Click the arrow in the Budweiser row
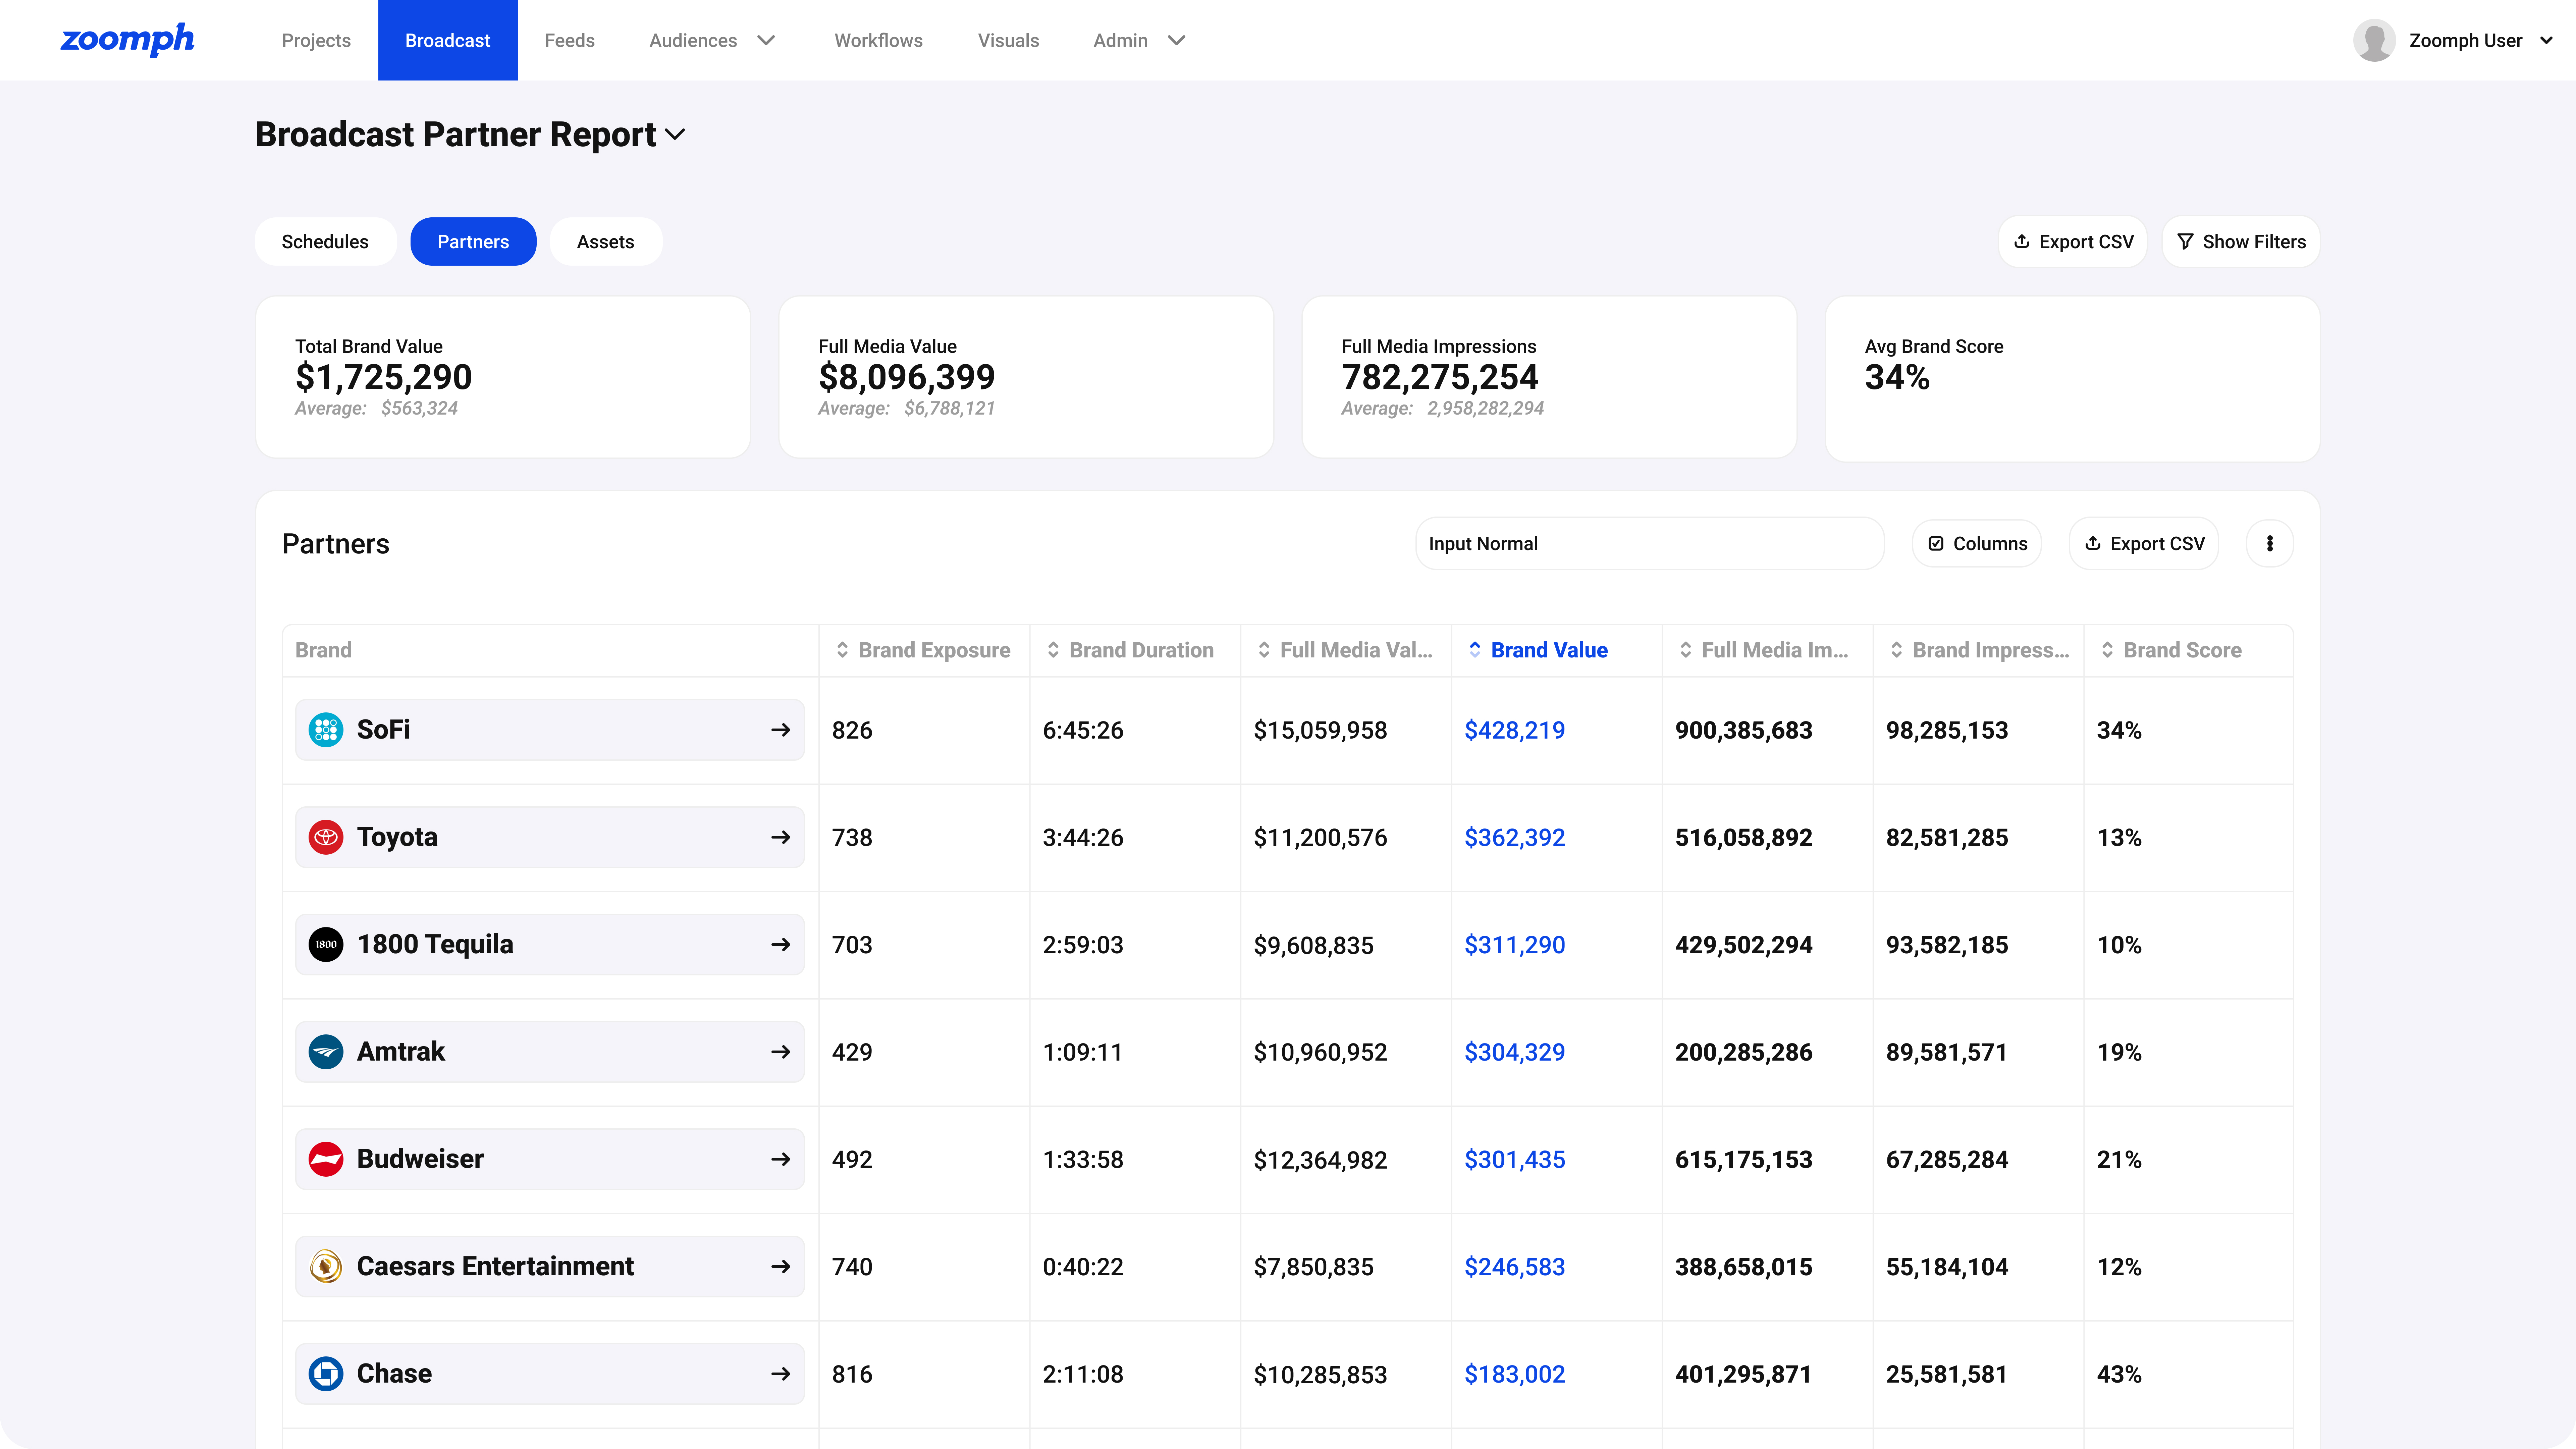This screenshot has height=1449, width=2576. 781,1159
